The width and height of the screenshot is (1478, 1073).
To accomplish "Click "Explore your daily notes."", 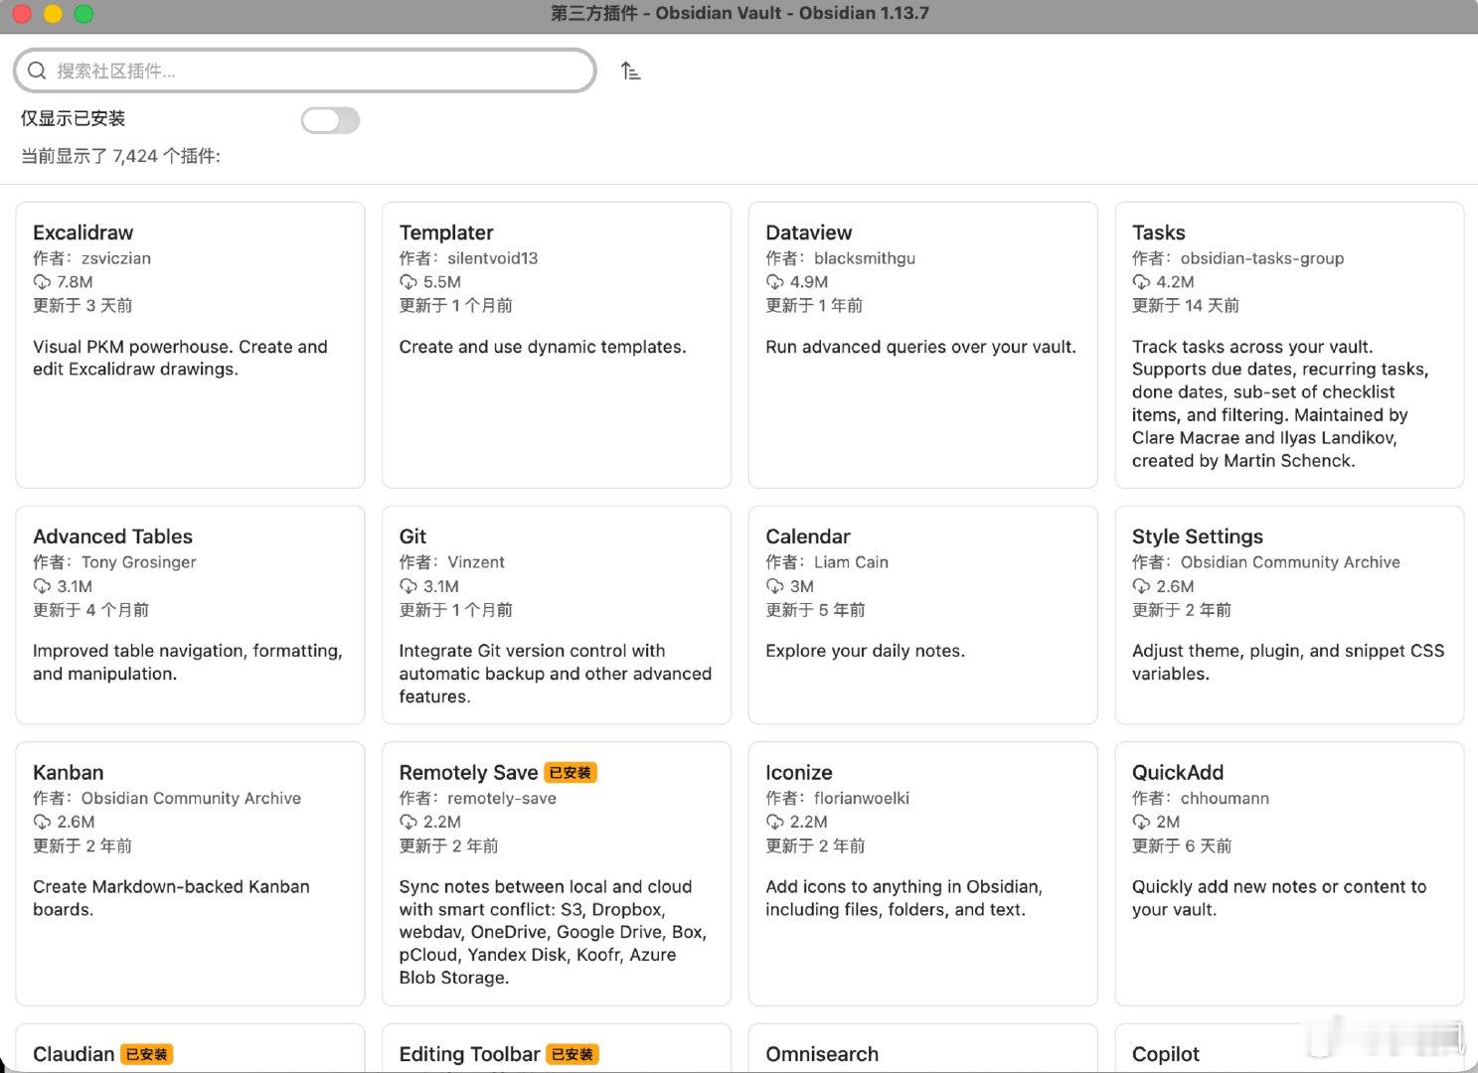I will pyautogui.click(x=865, y=651).
